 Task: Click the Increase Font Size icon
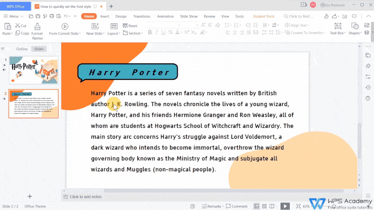[203, 25]
